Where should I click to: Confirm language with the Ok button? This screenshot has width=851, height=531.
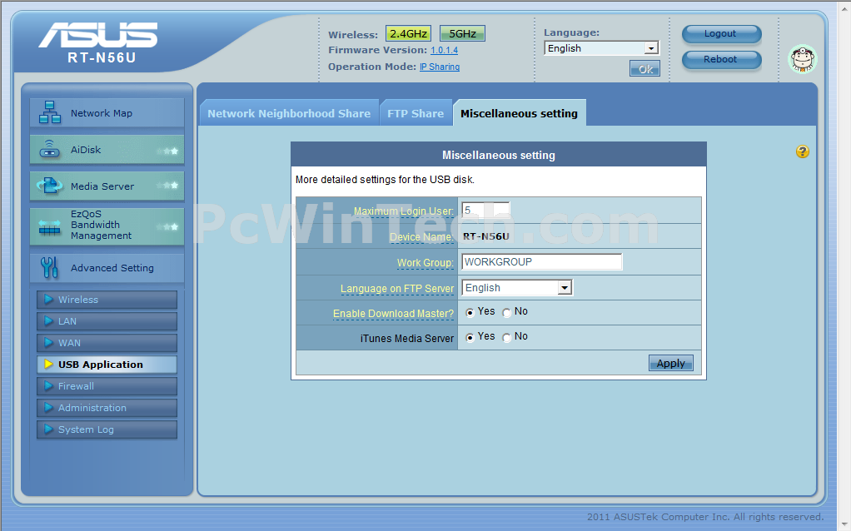(644, 68)
